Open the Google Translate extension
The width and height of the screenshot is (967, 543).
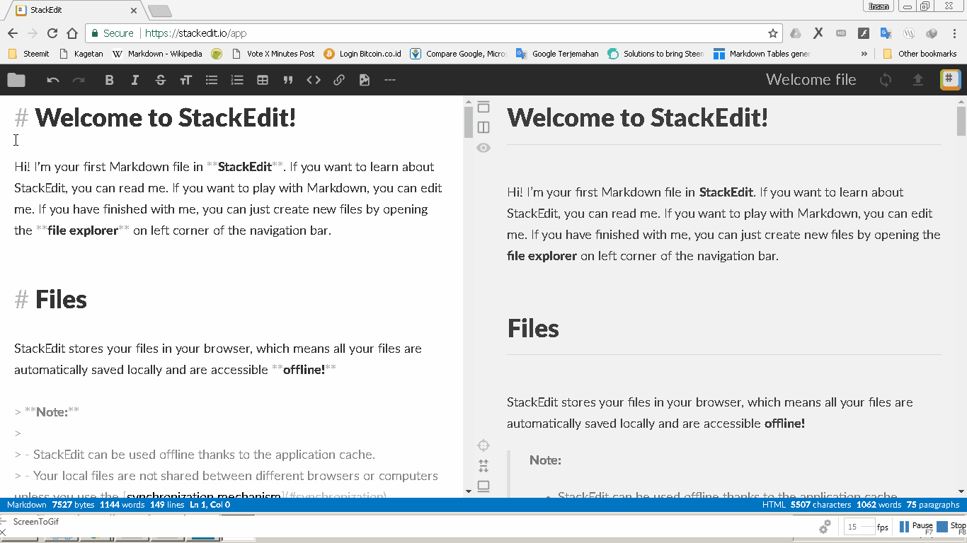[x=886, y=33]
